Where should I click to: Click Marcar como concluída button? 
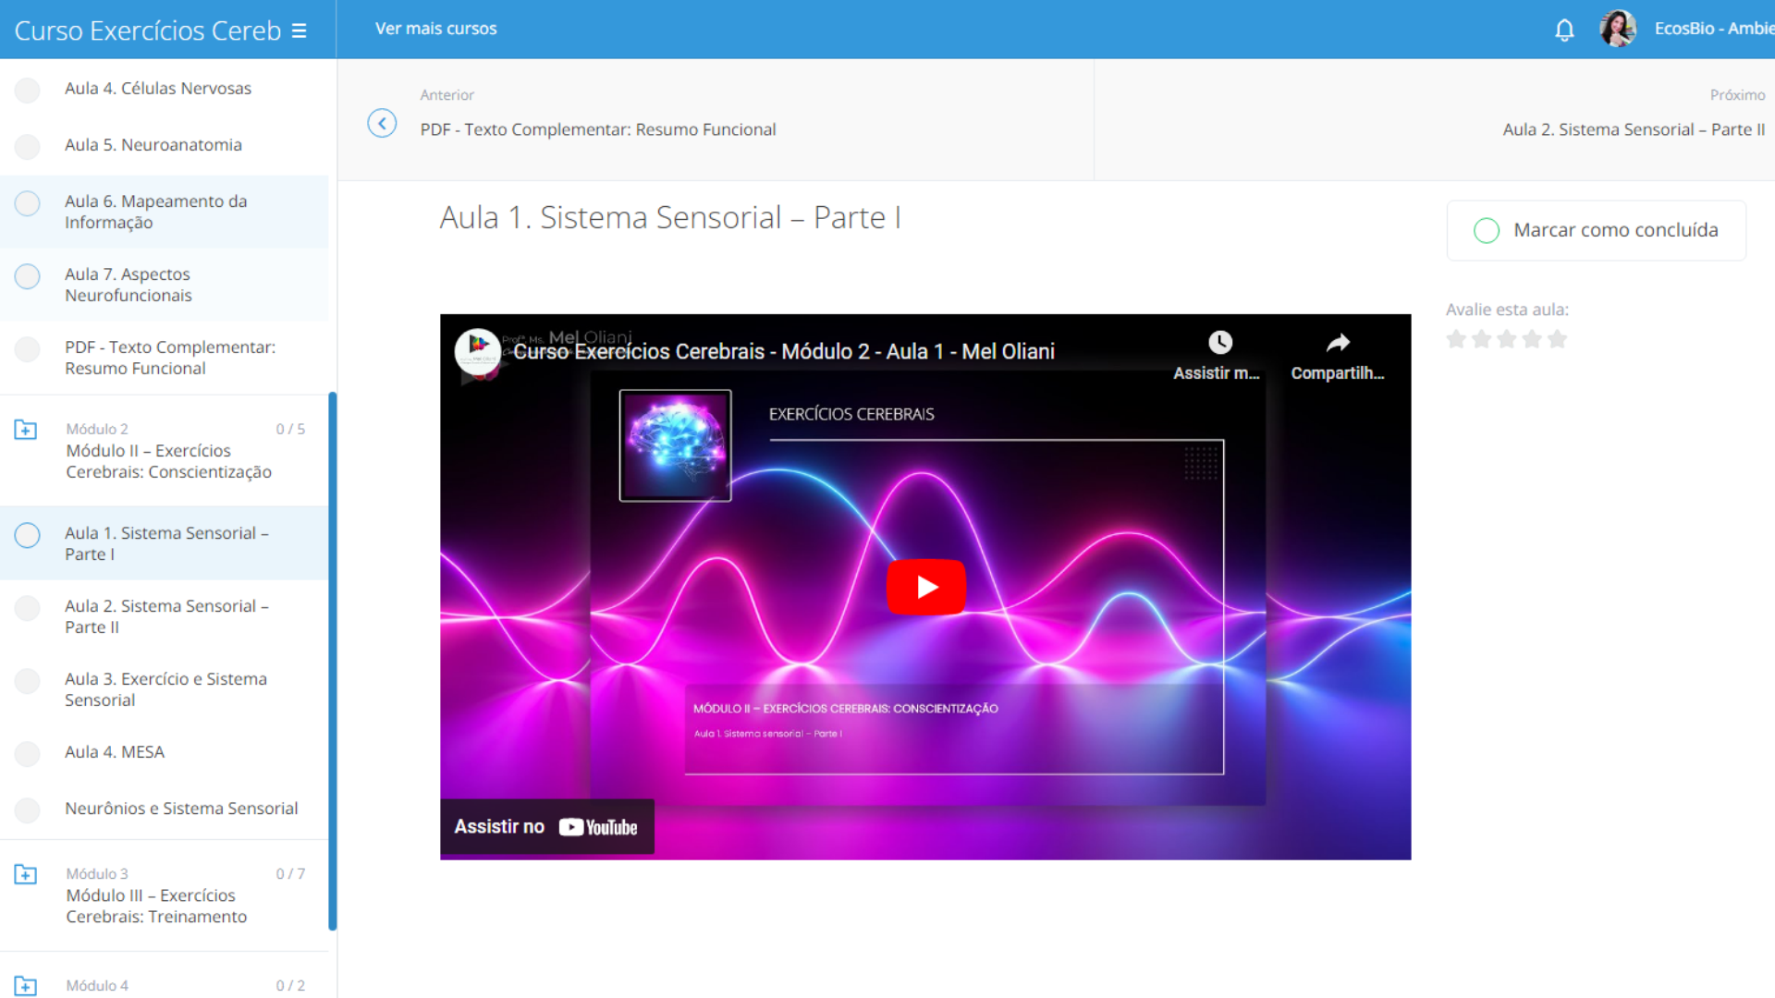point(1596,230)
